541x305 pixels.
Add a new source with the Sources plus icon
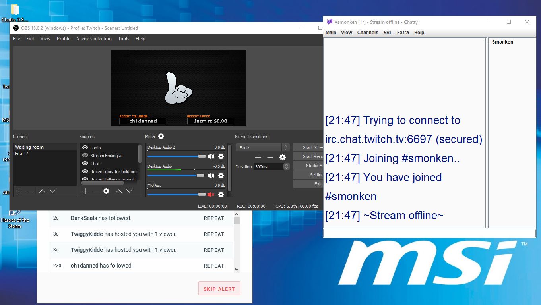(85, 191)
